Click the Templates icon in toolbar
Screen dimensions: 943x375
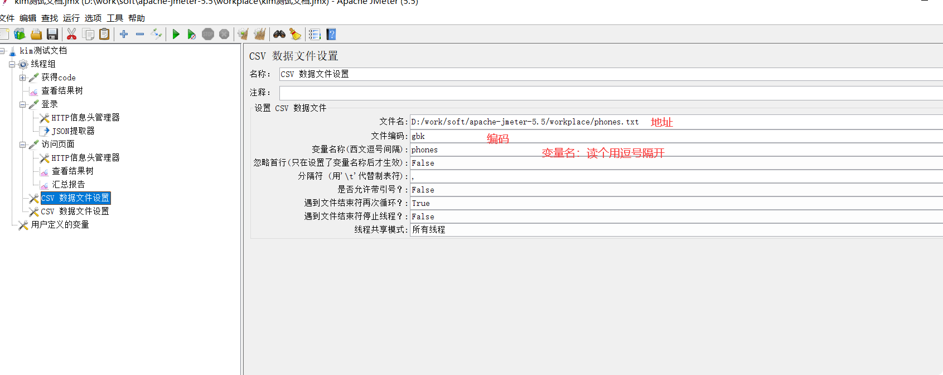pyautogui.click(x=20, y=35)
